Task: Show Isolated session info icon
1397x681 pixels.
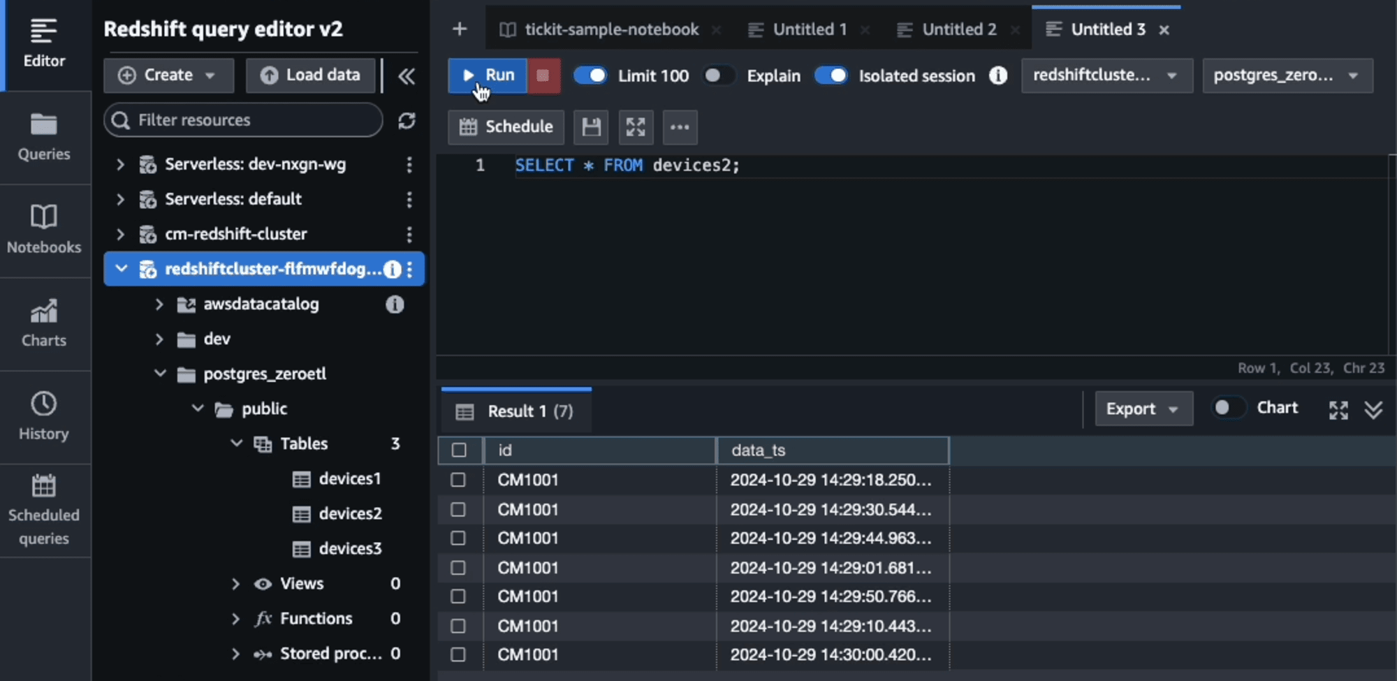Action: (x=998, y=75)
